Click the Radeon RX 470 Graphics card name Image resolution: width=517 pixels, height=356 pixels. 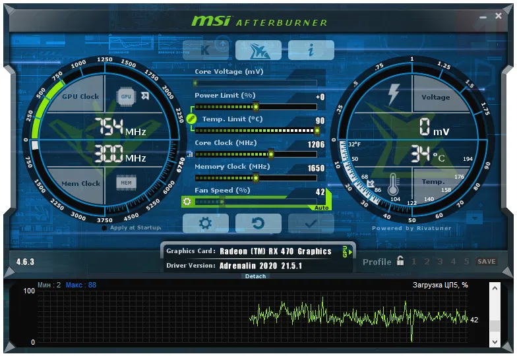[x=276, y=252]
